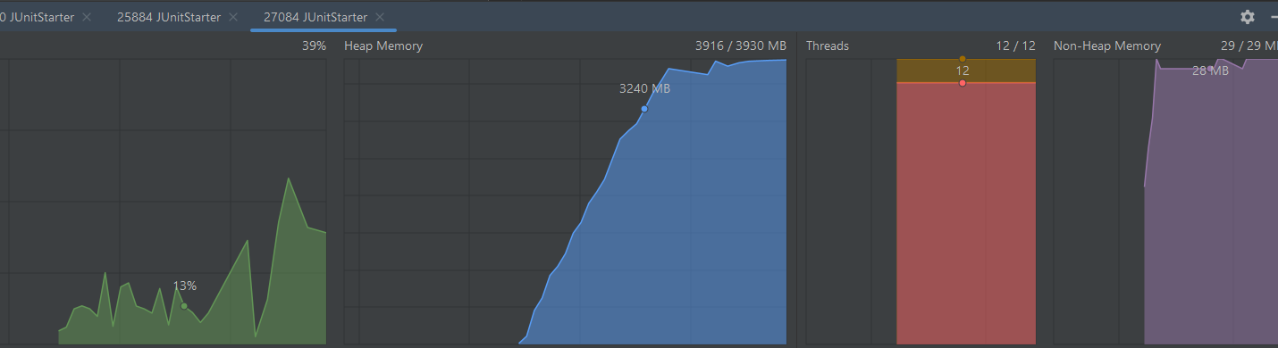Click the 28 MB non-heap value label
The height and width of the screenshot is (348, 1278).
coord(1210,70)
